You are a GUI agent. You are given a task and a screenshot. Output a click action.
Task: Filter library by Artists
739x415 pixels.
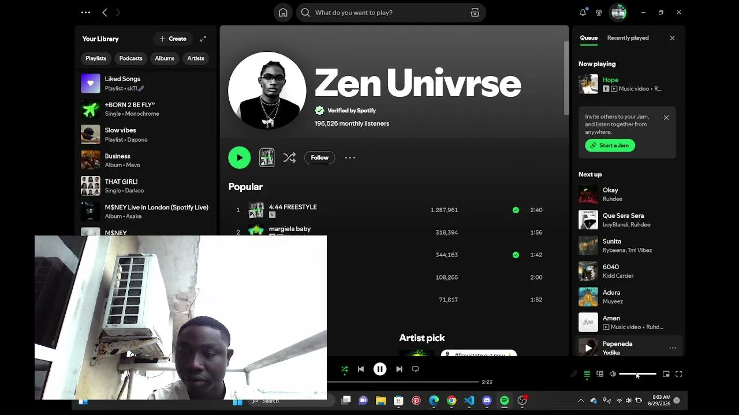[196, 58]
